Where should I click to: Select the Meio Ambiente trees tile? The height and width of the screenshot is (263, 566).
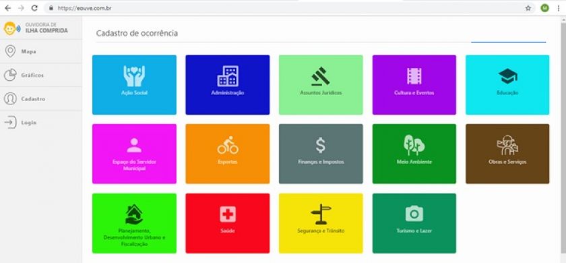(414, 154)
